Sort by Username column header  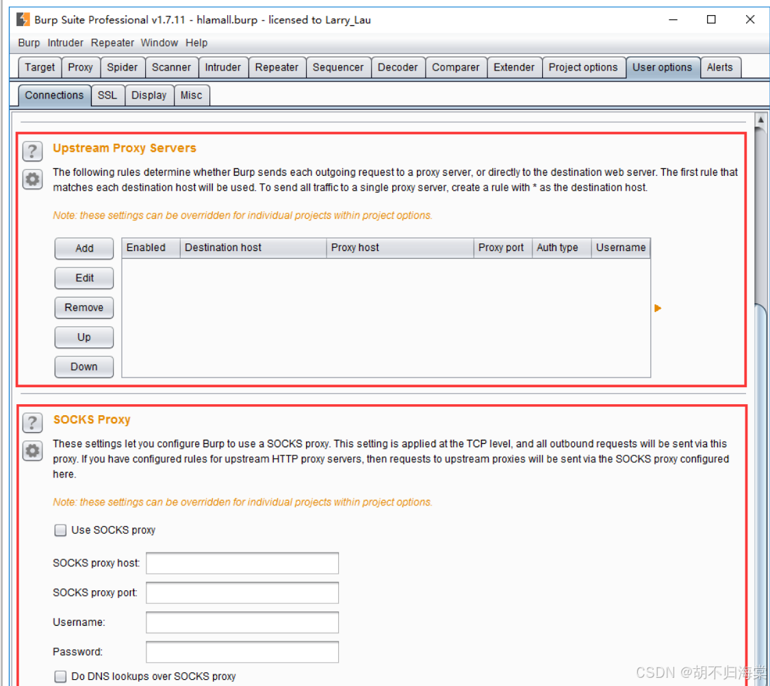pos(621,248)
